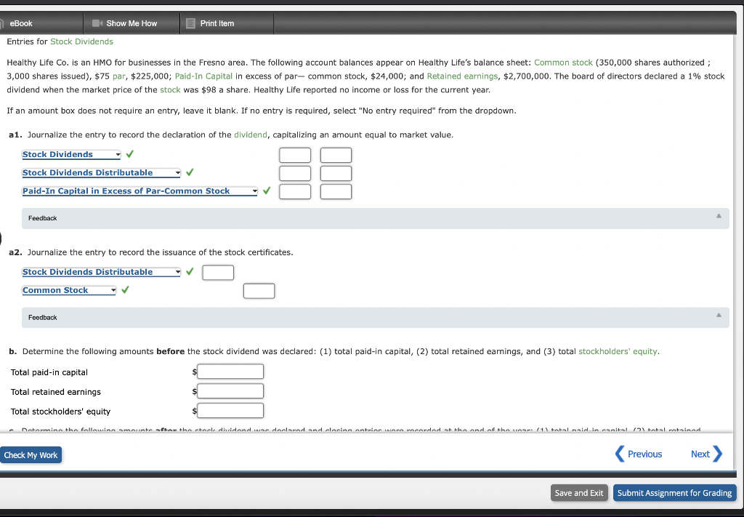Click the credit box for Stock Dividends row
744x517 pixels.
336,155
